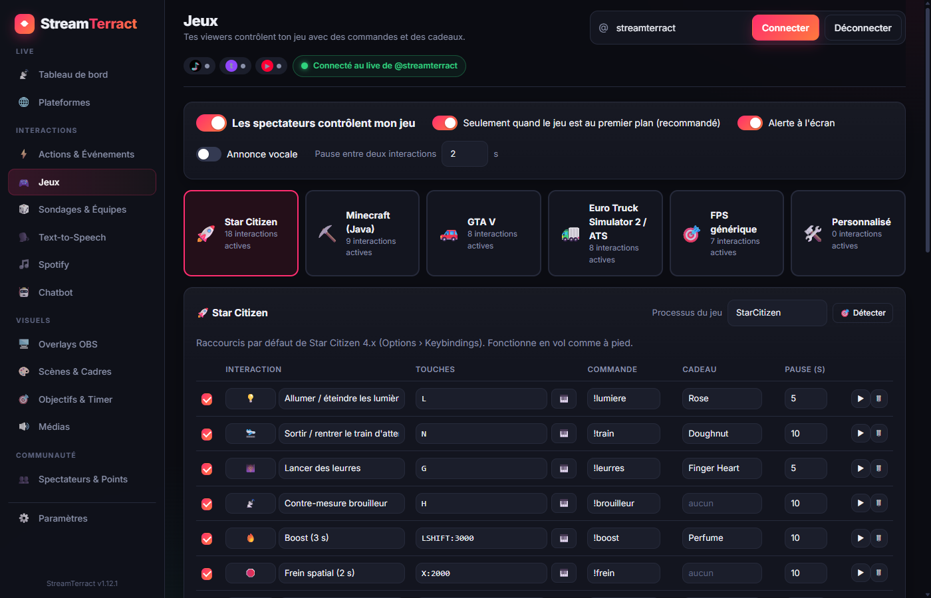Click the Connecter button
This screenshot has height=598, width=931.
[785, 28]
